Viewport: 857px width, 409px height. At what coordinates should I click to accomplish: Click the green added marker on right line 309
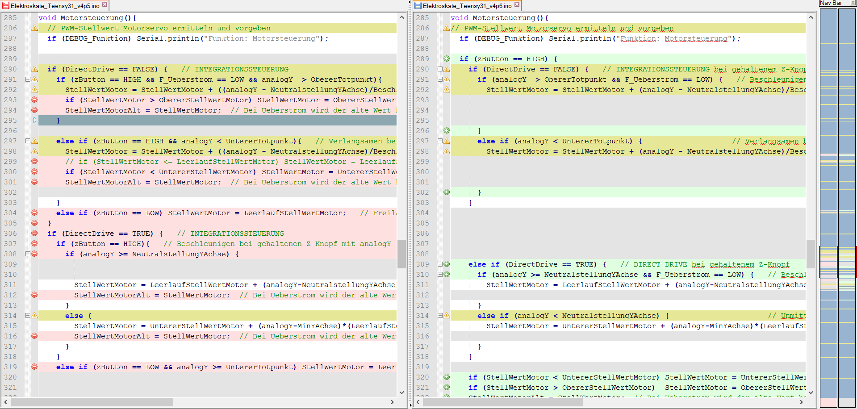[447, 264]
